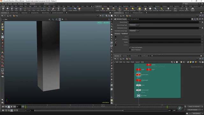Viewport: 204px width, 115px height.
Task: Add a Spot Light from shelf
Action: pyautogui.click(x=108, y=9)
